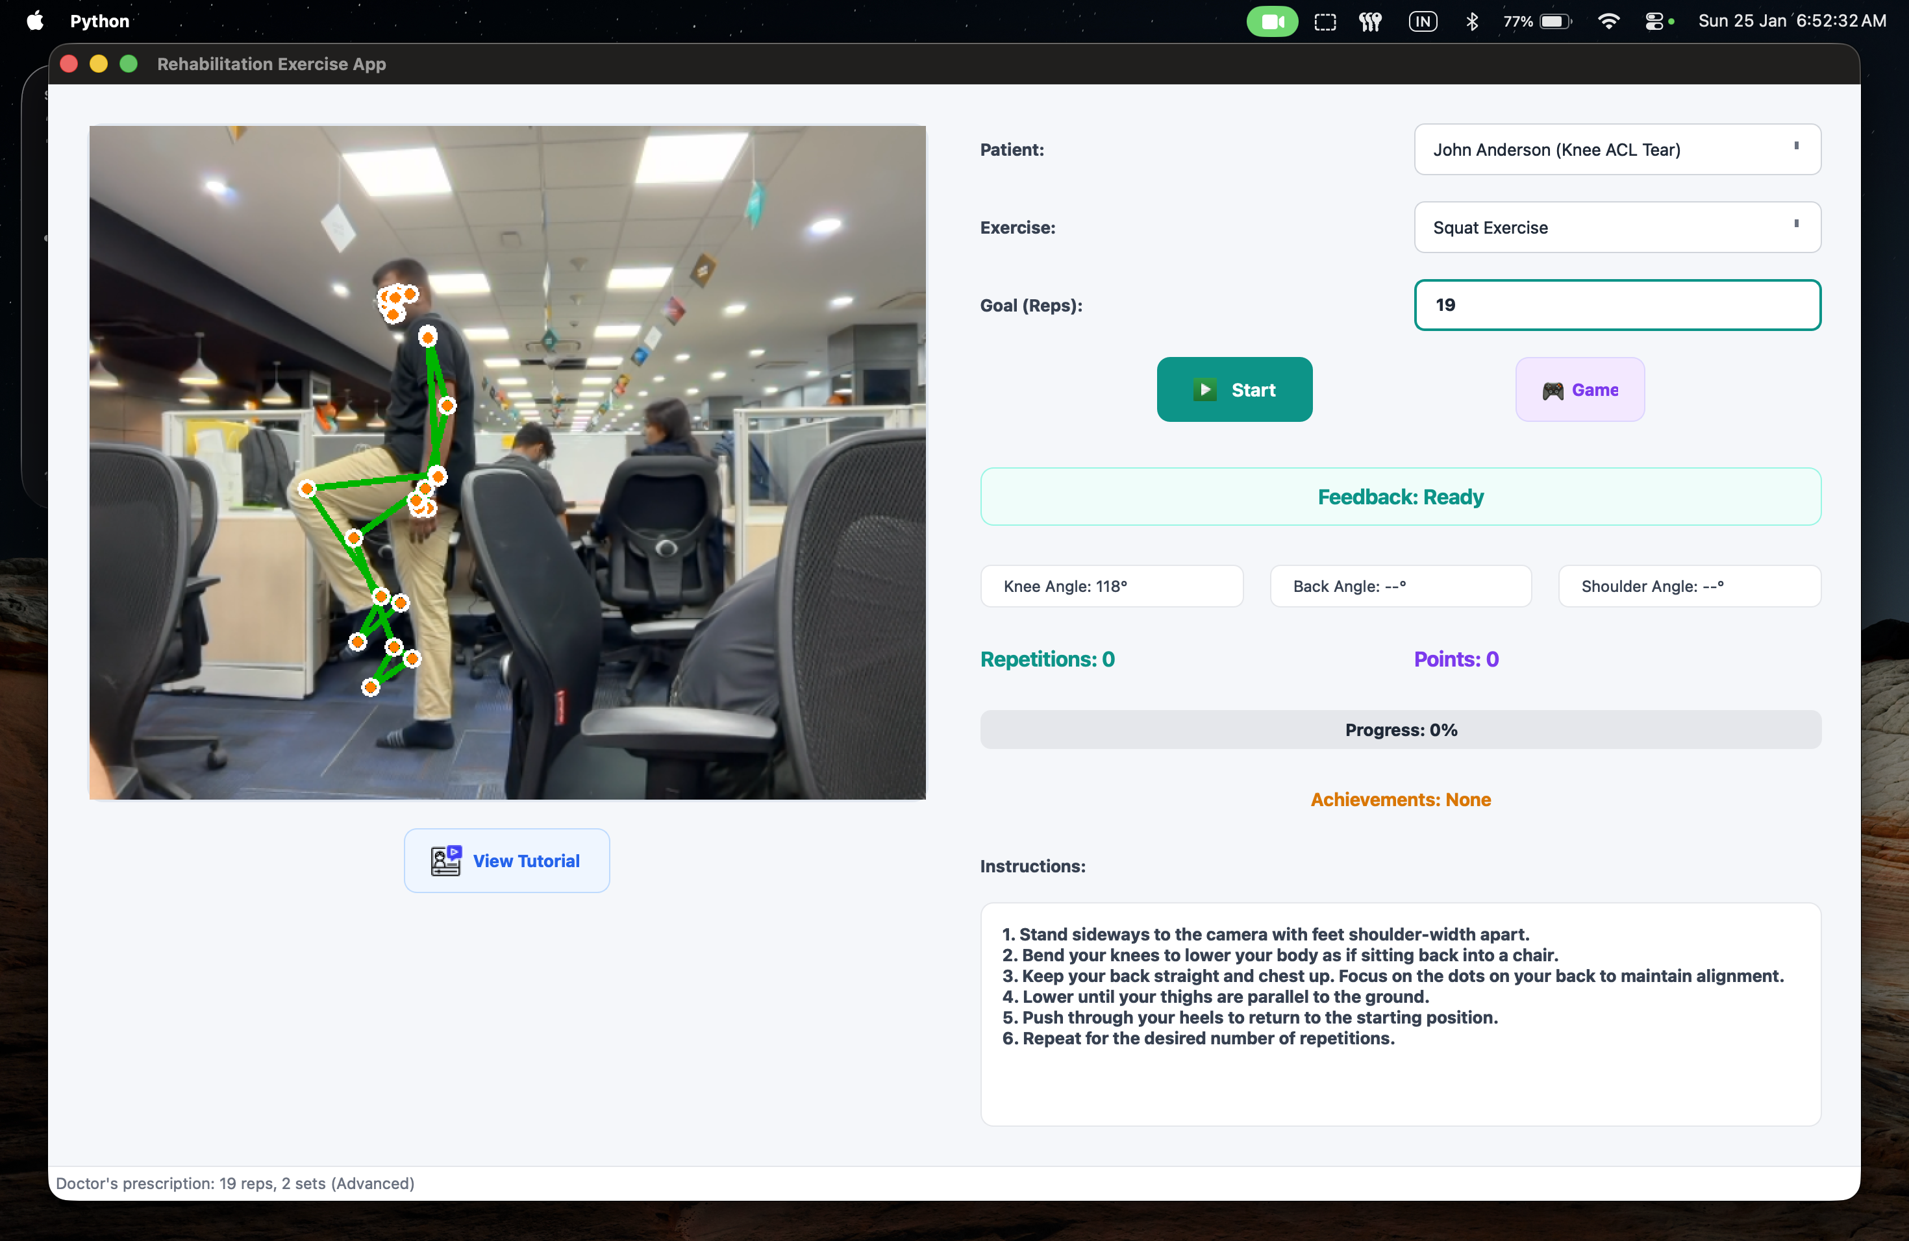Focus the Goal Reps input field
Screen dimensions: 1909x1241
(x=1617, y=306)
